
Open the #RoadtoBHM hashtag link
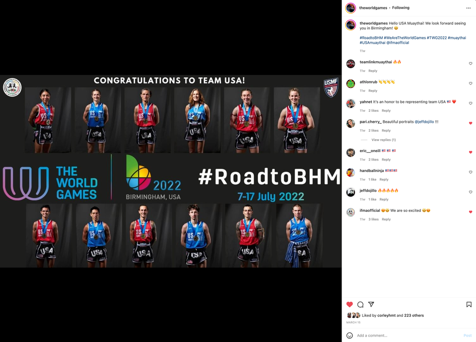pos(371,38)
